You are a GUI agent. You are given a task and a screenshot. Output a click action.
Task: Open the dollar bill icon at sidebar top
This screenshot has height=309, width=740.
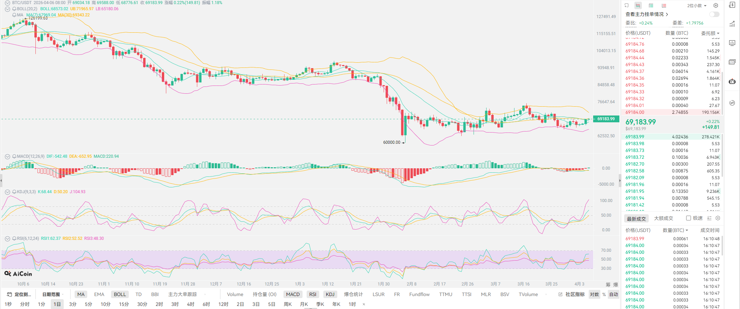(x=732, y=5)
